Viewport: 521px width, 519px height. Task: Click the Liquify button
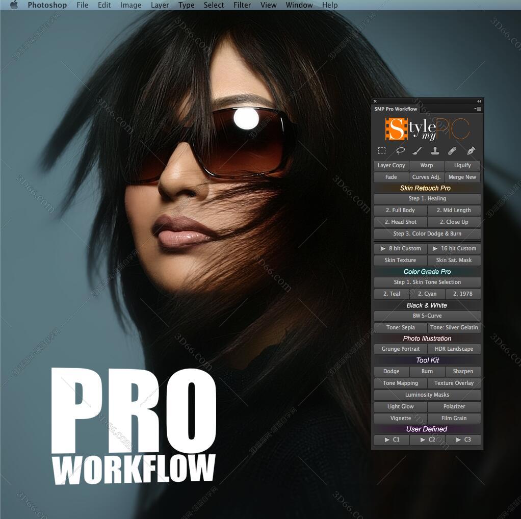pyautogui.click(x=462, y=165)
